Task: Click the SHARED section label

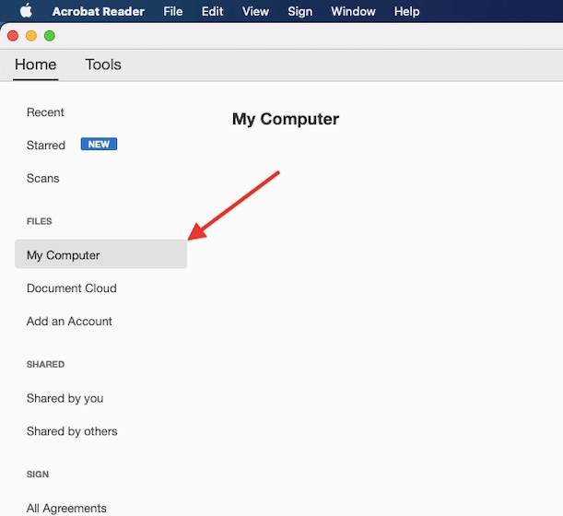Action: [45, 364]
